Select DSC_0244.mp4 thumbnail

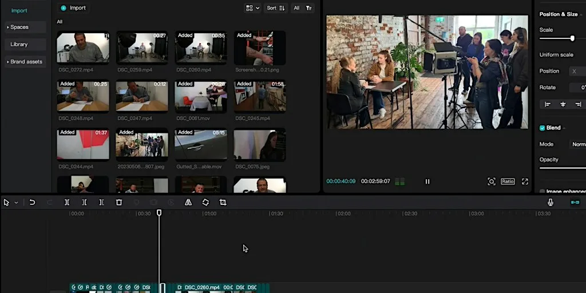(x=83, y=144)
